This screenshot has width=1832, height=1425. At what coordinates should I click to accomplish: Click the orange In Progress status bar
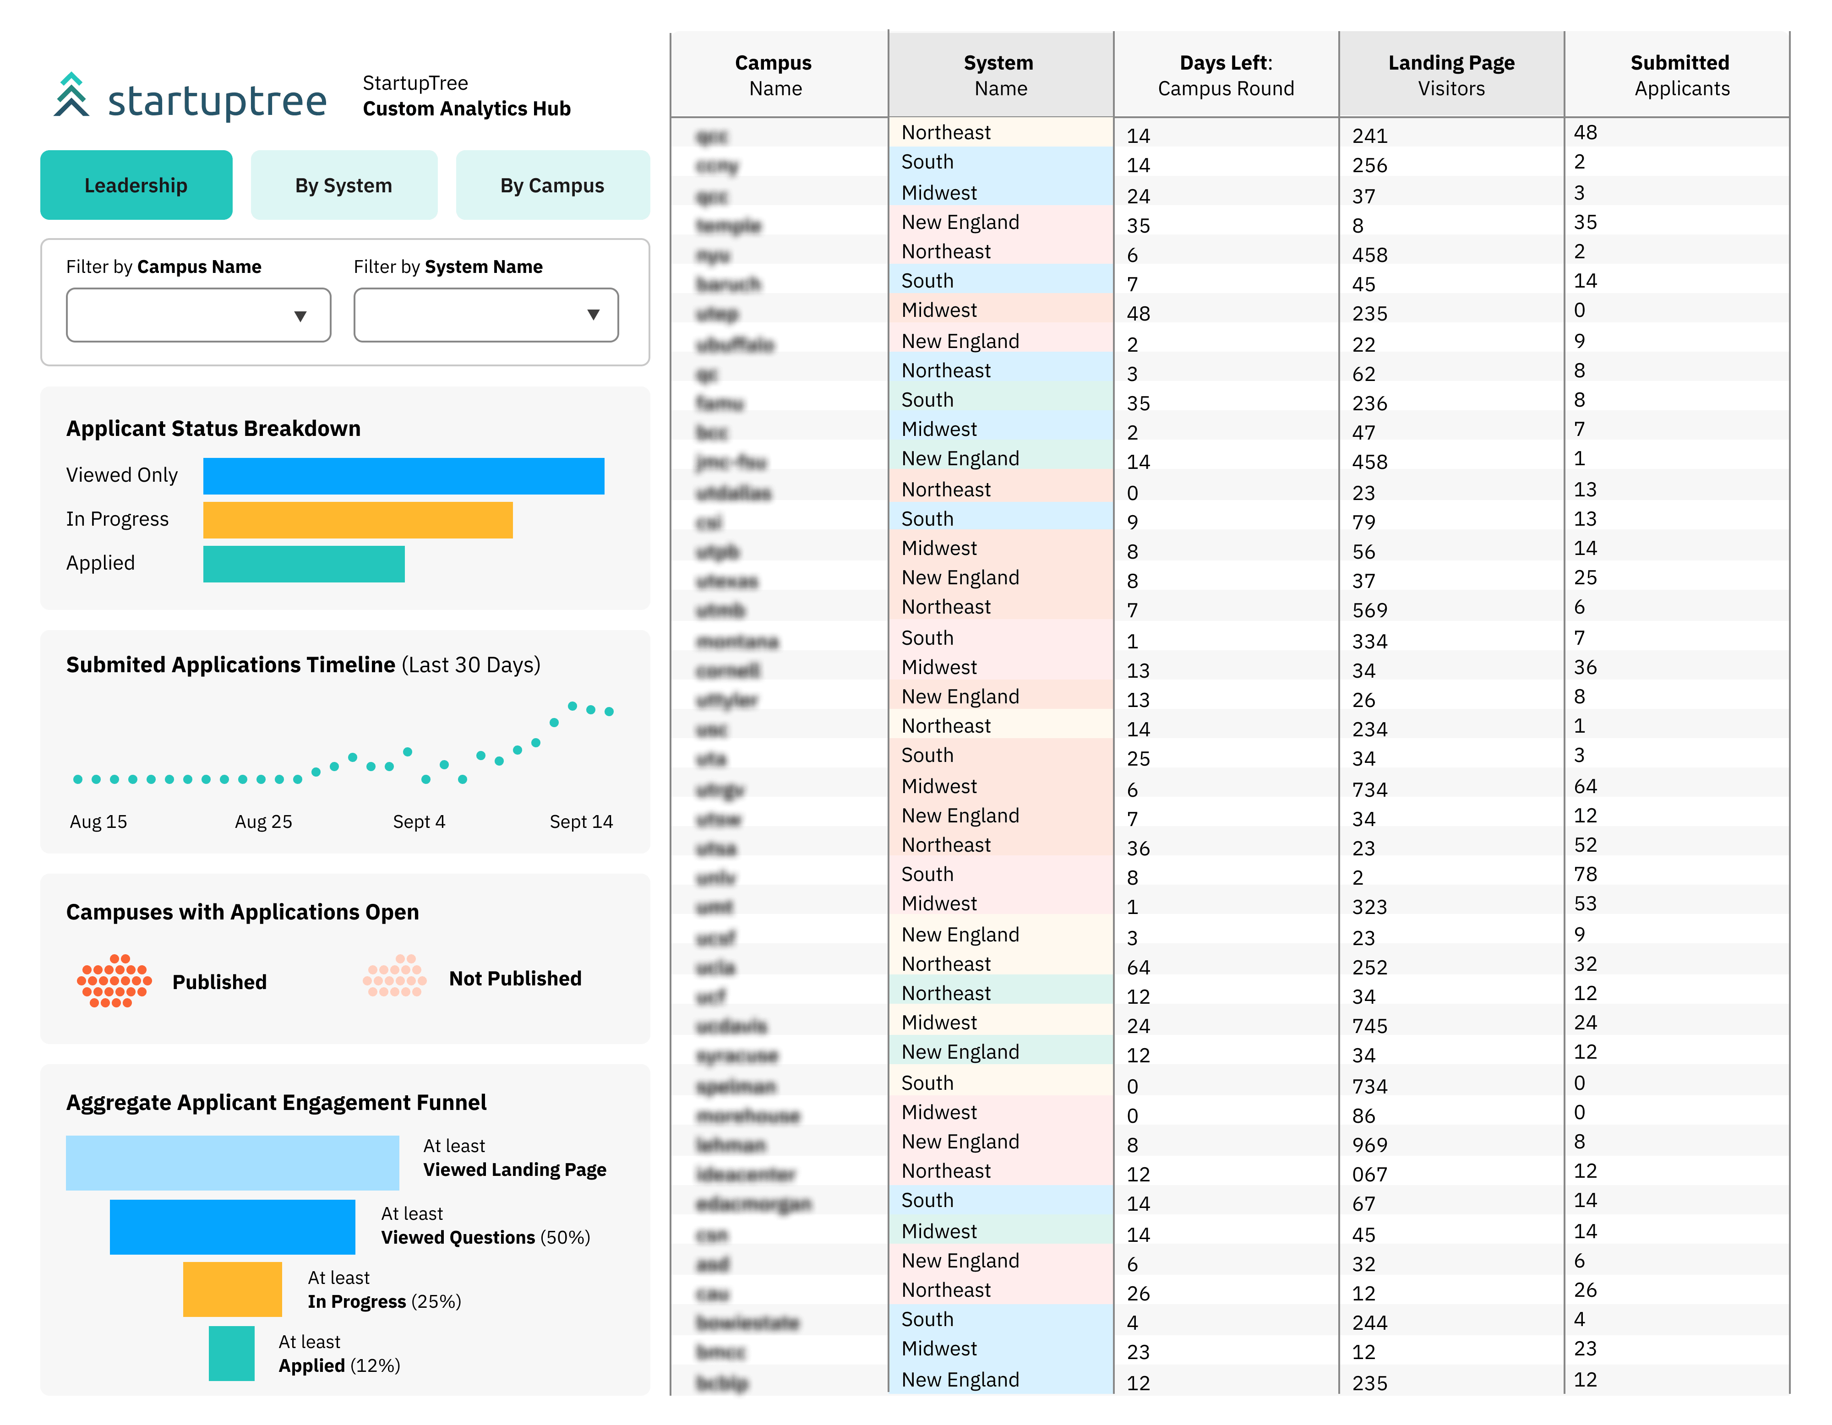click(x=357, y=520)
